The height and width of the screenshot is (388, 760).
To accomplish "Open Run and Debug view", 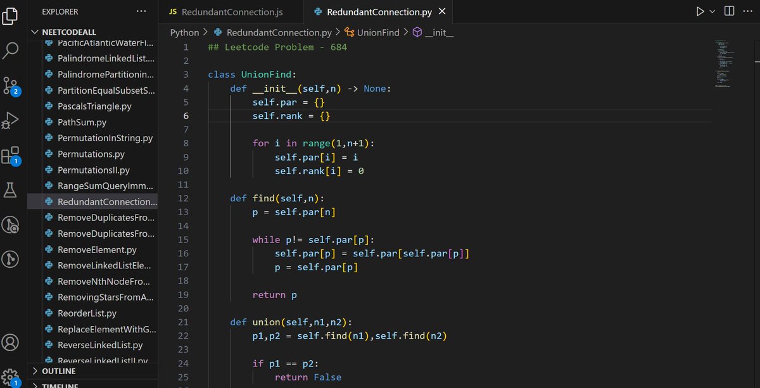I will pyautogui.click(x=11, y=120).
